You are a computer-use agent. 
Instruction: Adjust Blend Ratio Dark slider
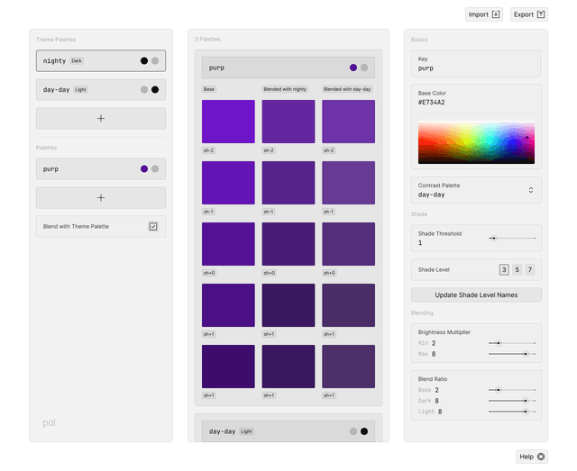(x=511, y=401)
